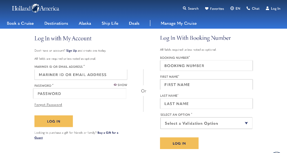Screen dimensions: 287x153
Task: Click the Log In With Booking Number heading
Action: (195, 38)
